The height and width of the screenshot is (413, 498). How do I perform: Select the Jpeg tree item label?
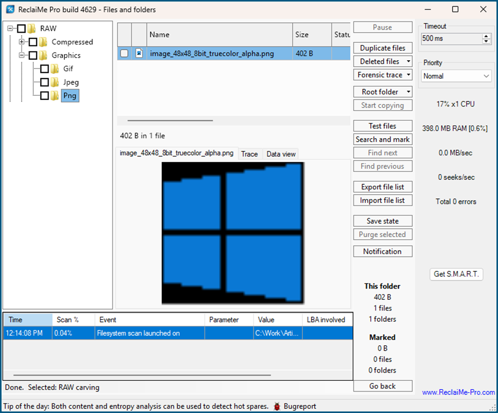(x=71, y=83)
